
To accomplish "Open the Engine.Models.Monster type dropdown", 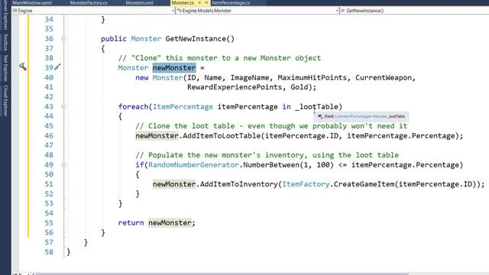I will click(x=257, y=11).
